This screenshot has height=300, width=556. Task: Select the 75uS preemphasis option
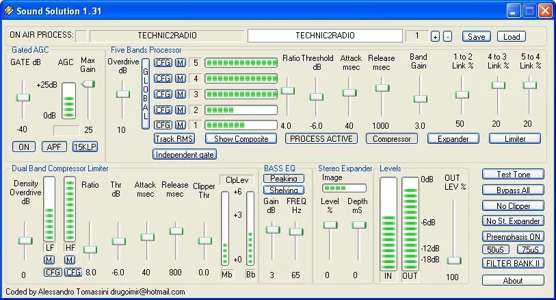point(529,249)
